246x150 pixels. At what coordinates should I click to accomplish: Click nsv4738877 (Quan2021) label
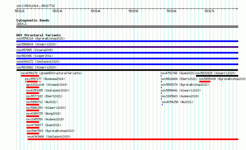coord(44,125)
